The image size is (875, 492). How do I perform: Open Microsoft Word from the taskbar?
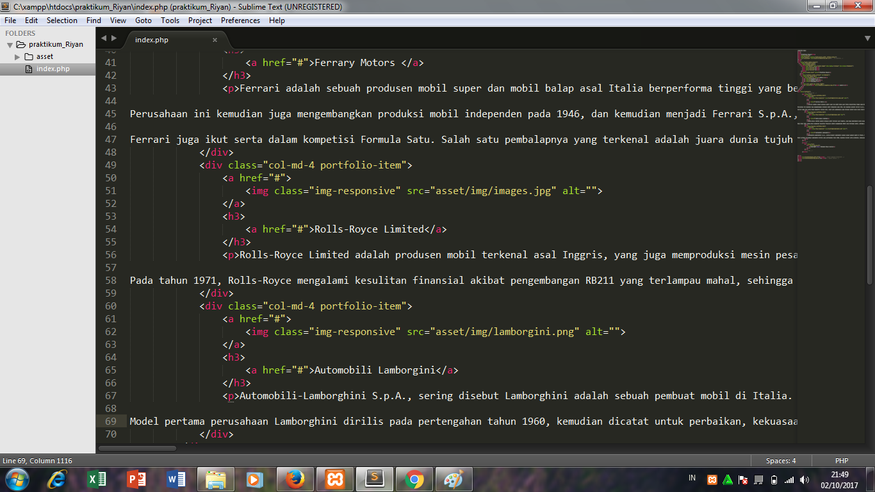click(175, 479)
